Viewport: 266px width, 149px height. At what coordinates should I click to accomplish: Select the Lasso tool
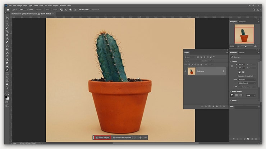7,24
